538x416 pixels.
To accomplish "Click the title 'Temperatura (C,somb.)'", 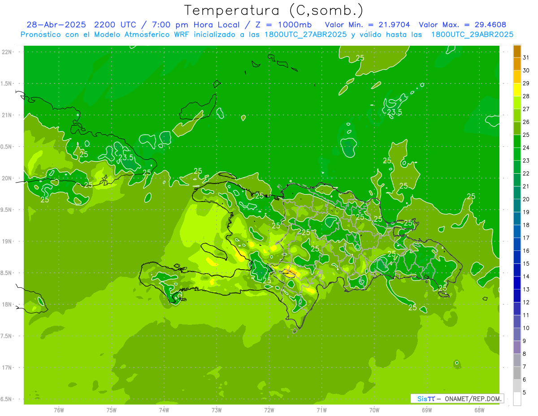I will coord(273,11).
